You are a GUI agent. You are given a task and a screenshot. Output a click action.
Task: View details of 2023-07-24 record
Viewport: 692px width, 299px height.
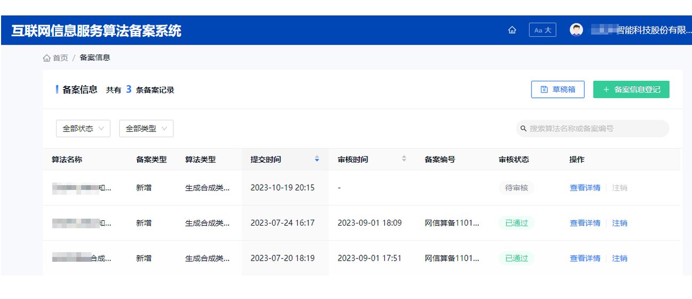coord(585,223)
